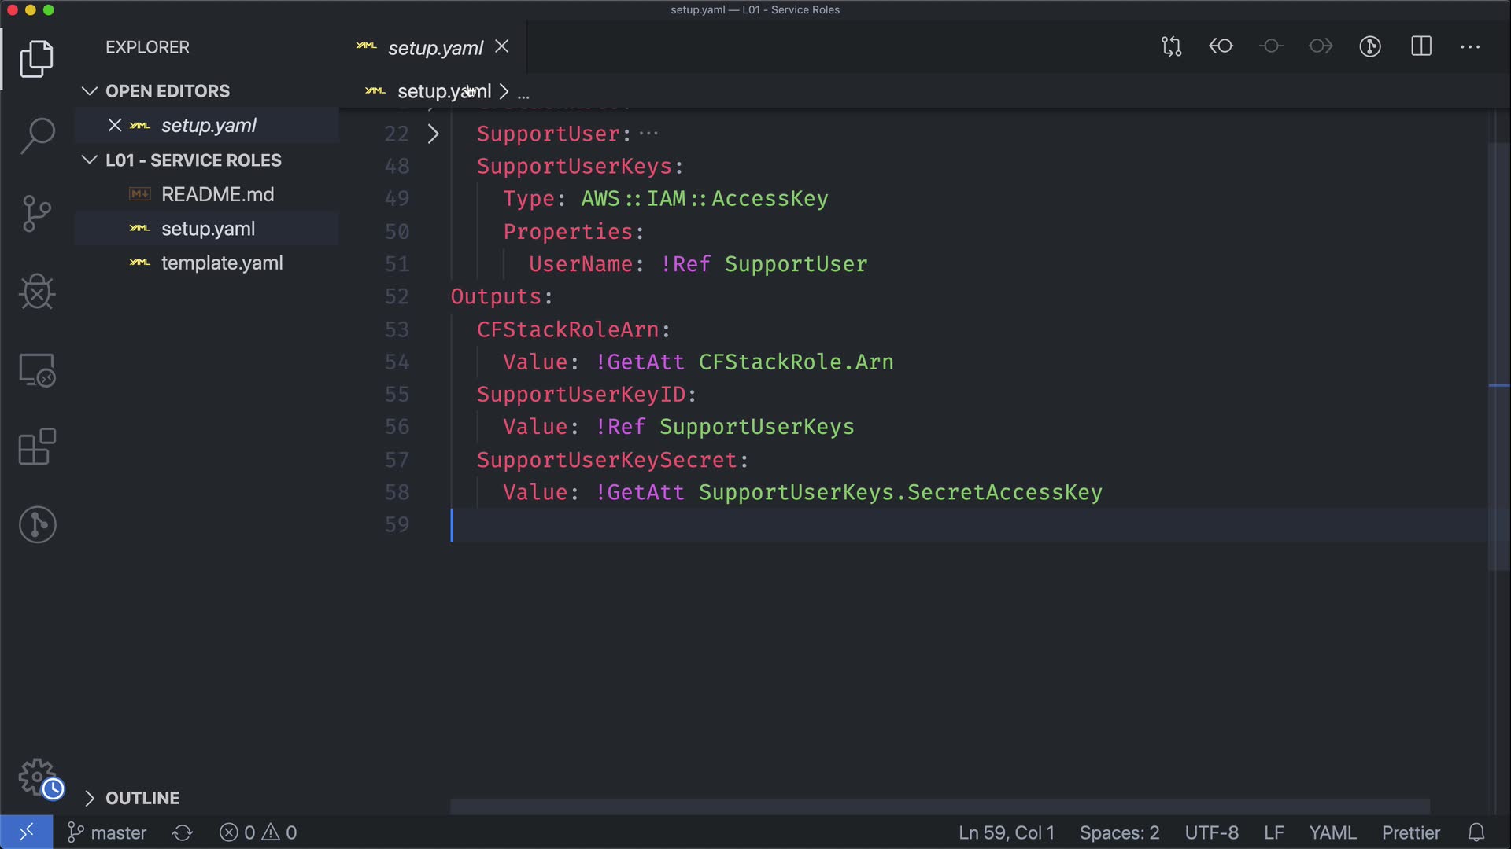Screen dimensions: 1511x849
Task: Click the horizontal scrollbar in editor
Action: (x=939, y=806)
